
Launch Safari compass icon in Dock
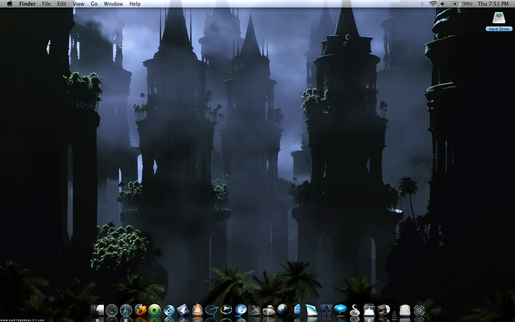pyautogui.click(x=126, y=310)
